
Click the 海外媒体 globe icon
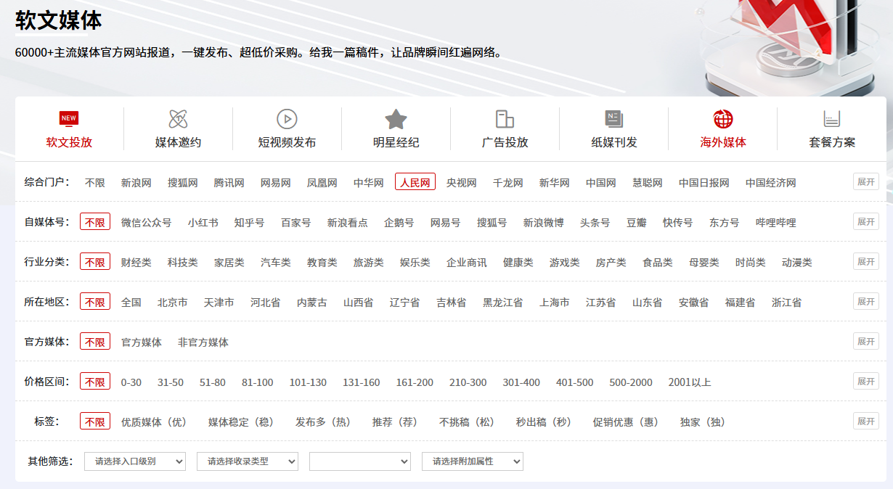(x=722, y=118)
